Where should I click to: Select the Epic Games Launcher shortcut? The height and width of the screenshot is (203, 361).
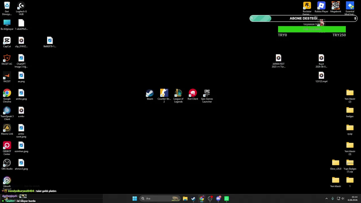[x=207, y=96]
